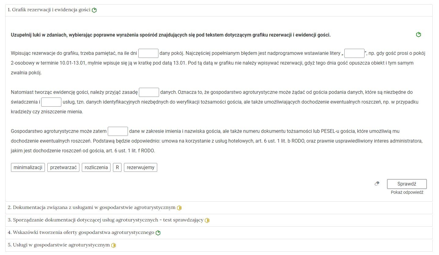439x255 pixels.
Task: Click the blank after "na ile dni"
Action: pyautogui.click(x=148, y=53)
